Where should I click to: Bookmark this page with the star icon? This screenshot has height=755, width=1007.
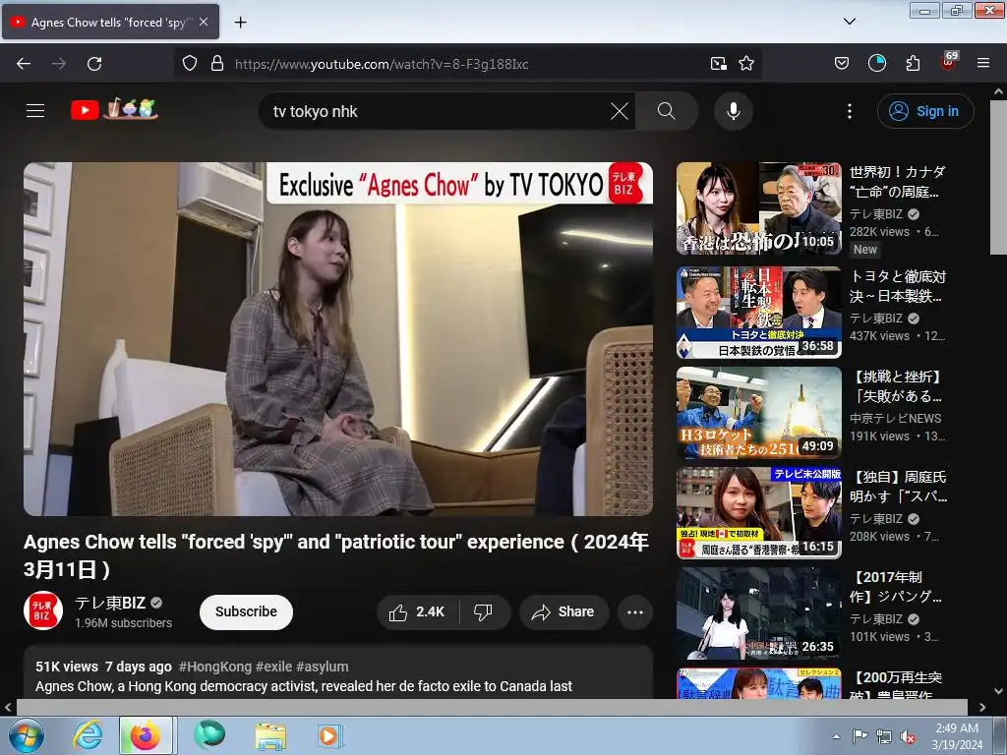pyautogui.click(x=746, y=63)
